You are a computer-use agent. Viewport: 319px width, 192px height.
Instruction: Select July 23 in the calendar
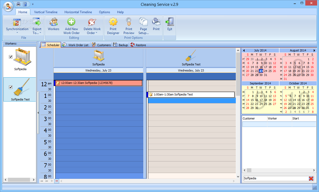(261, 71)
